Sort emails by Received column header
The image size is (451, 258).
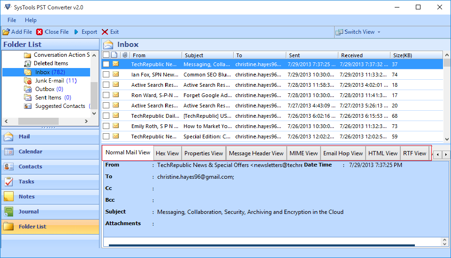[364, 55]
